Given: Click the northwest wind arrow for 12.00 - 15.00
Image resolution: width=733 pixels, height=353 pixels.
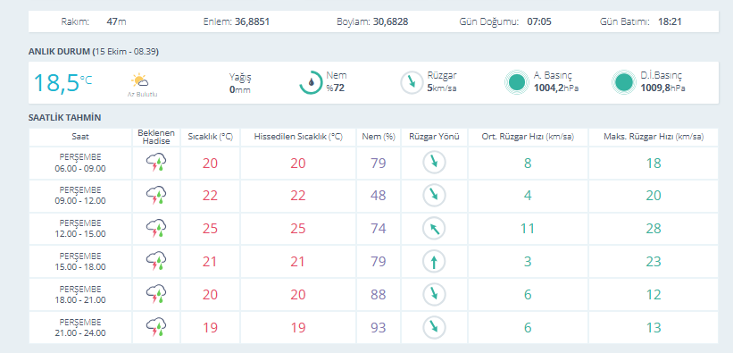Looking at the screenshot, I should tap(434, 229).
